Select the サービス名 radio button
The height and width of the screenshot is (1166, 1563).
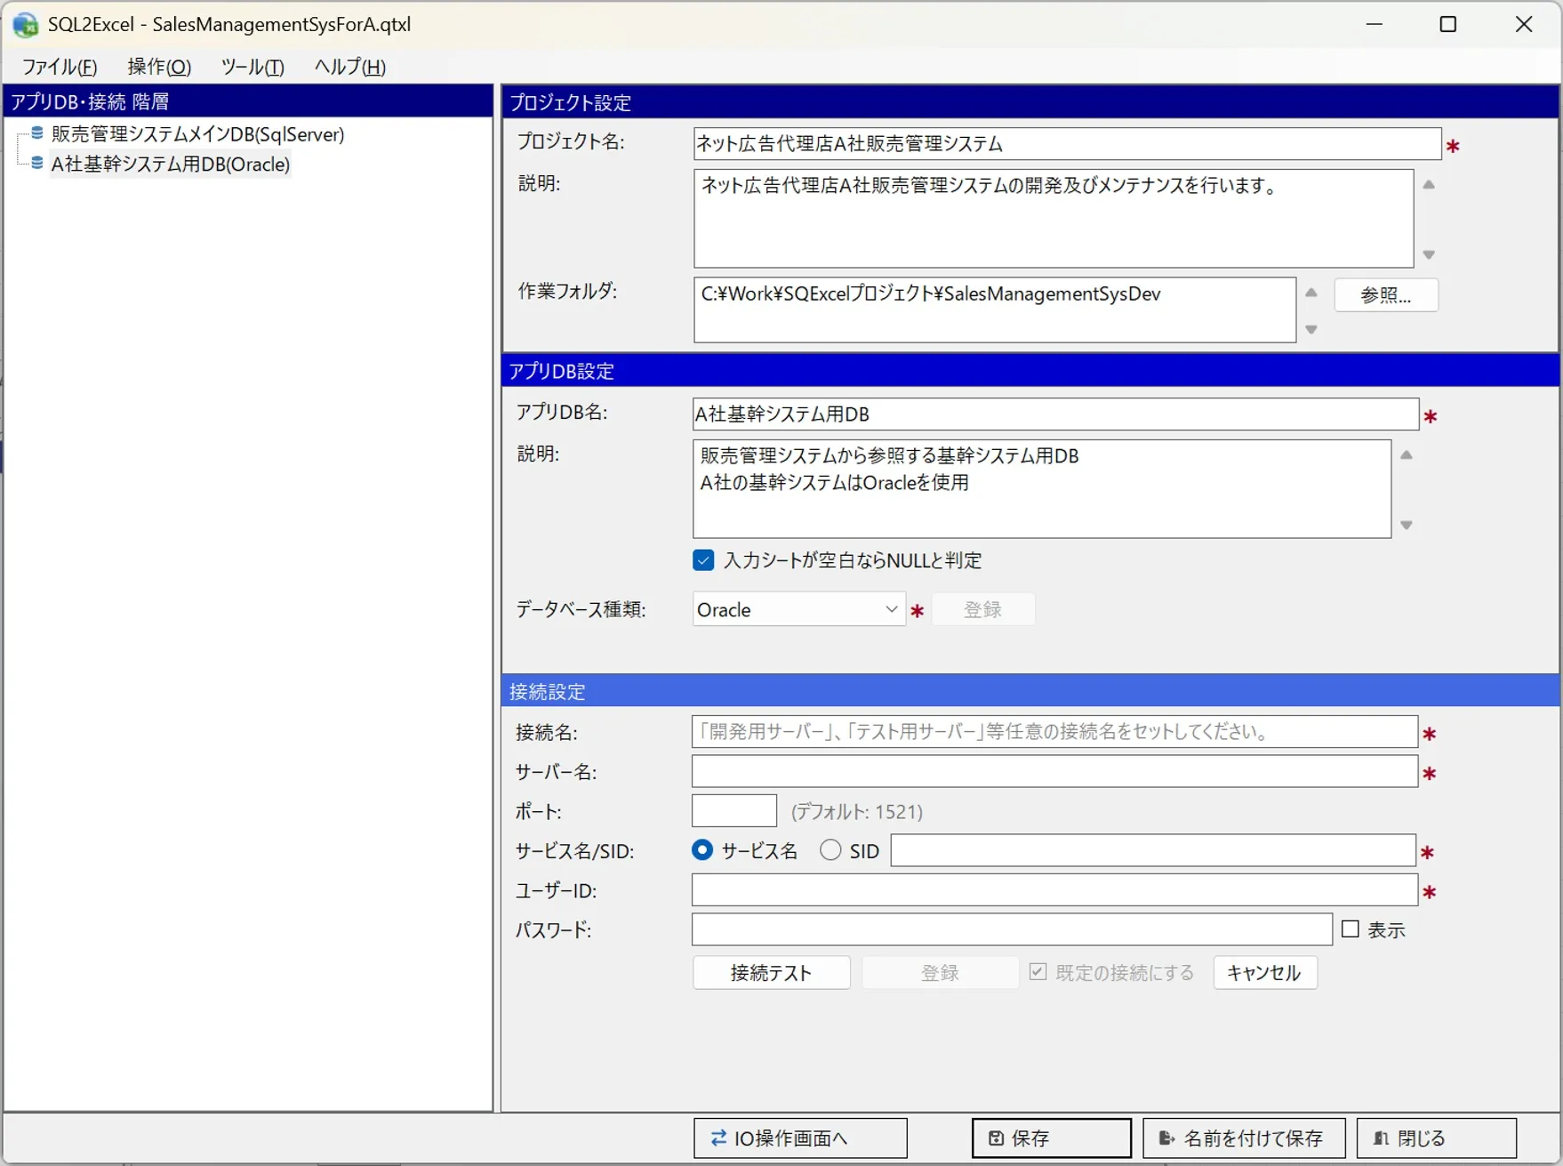[x=702, y=850]
